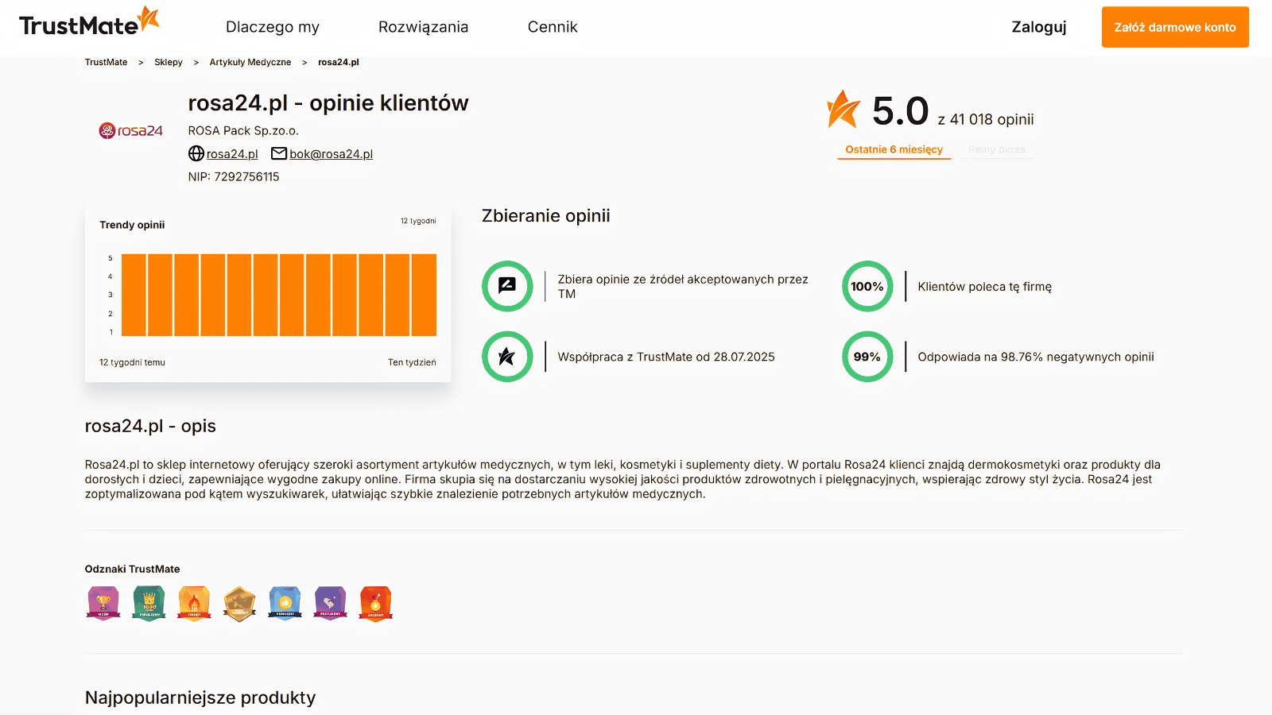Click the 5.0 rating score
The image size is (1272, 715).
pyautogui.click(x=900, y=110)
